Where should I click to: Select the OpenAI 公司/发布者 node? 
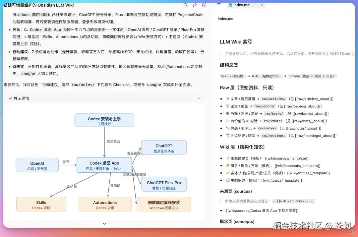[37, 165]
